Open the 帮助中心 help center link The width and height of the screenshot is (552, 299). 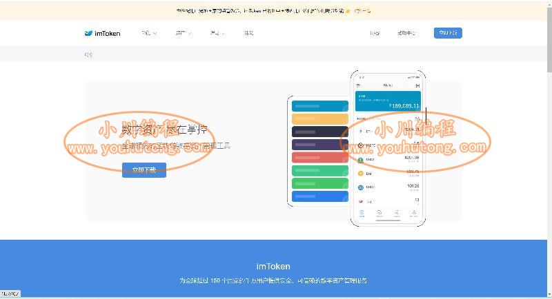pyautogui.click(x=406, y=33)
